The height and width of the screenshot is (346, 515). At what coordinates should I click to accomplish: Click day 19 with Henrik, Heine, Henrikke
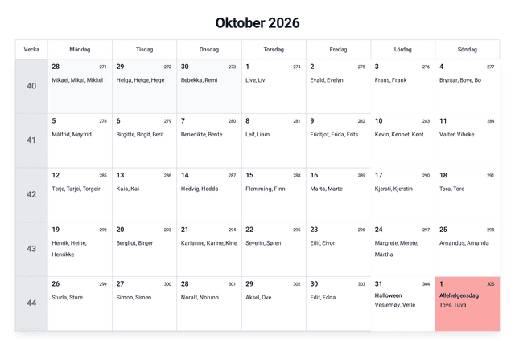pos(80,249)
